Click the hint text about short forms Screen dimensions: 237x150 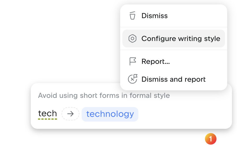tap(104, 96)
